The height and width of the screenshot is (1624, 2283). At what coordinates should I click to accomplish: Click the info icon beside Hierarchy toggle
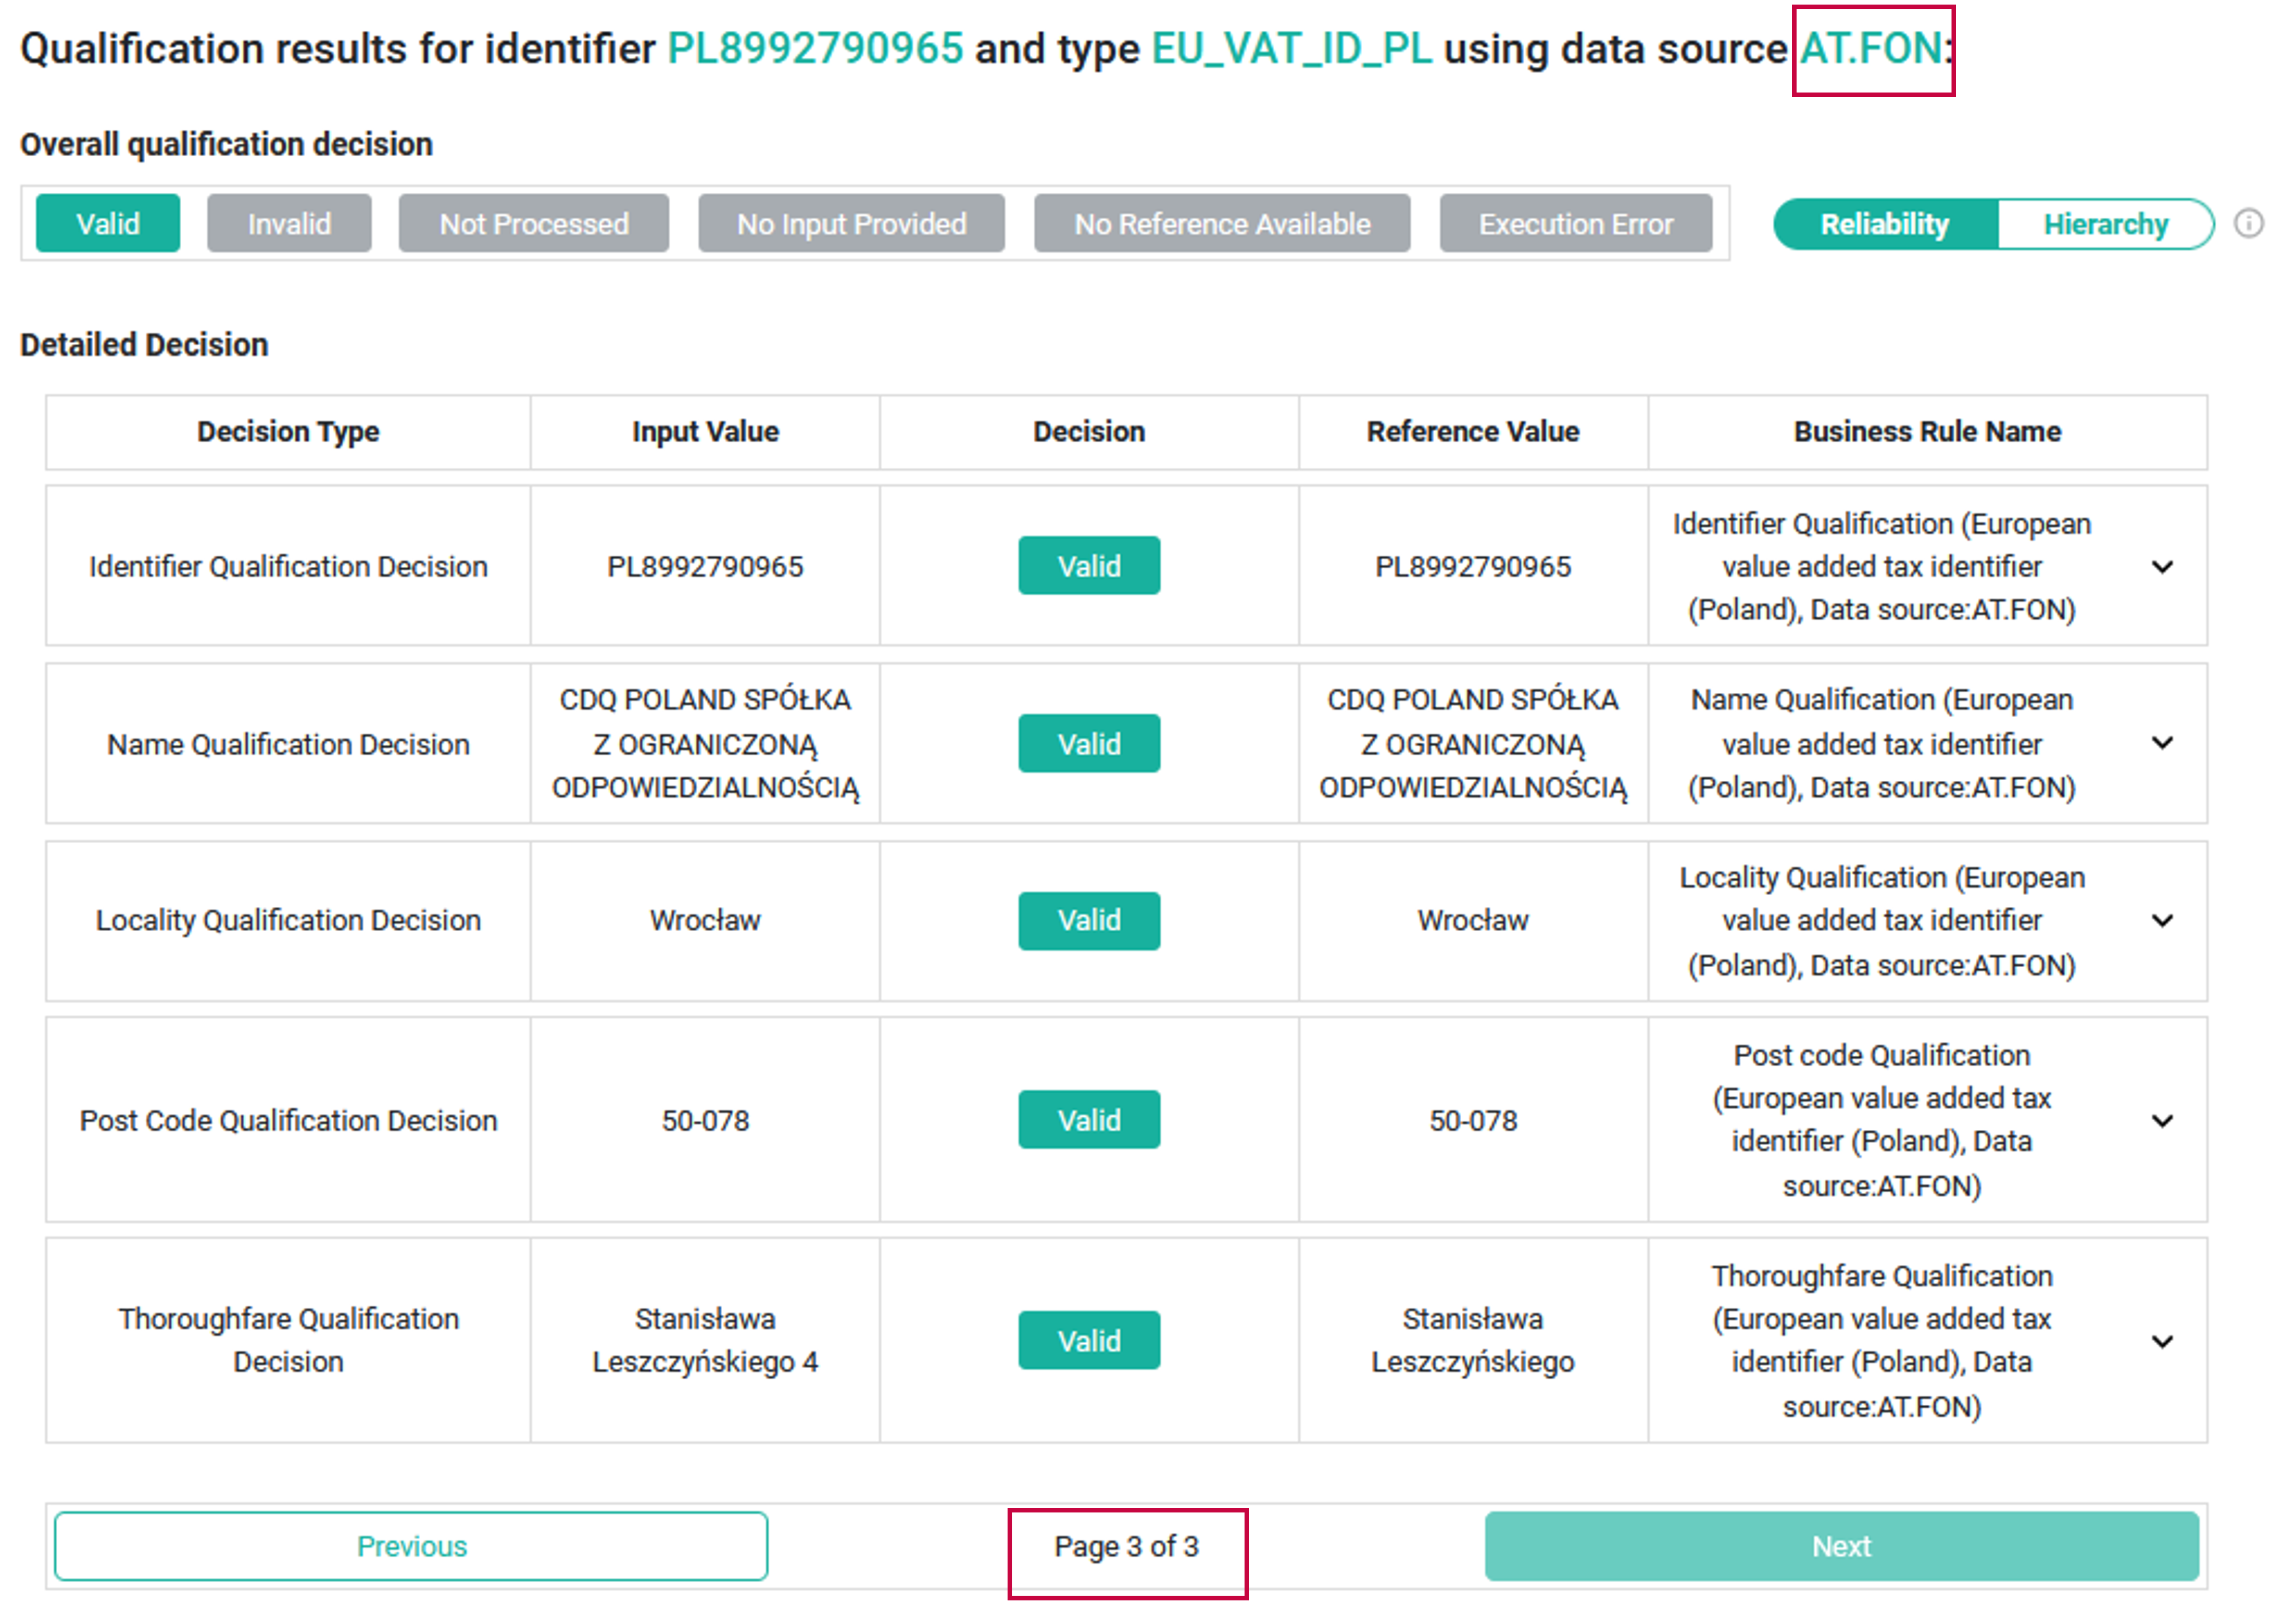tap(2248, 223)
